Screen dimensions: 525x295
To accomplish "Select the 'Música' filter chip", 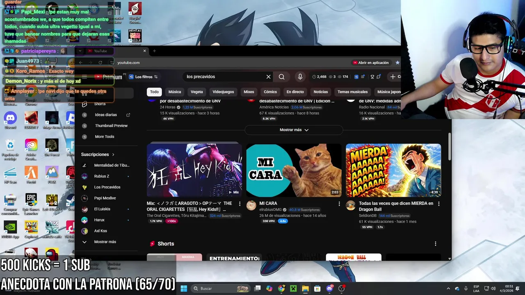I will pos(174,92).
